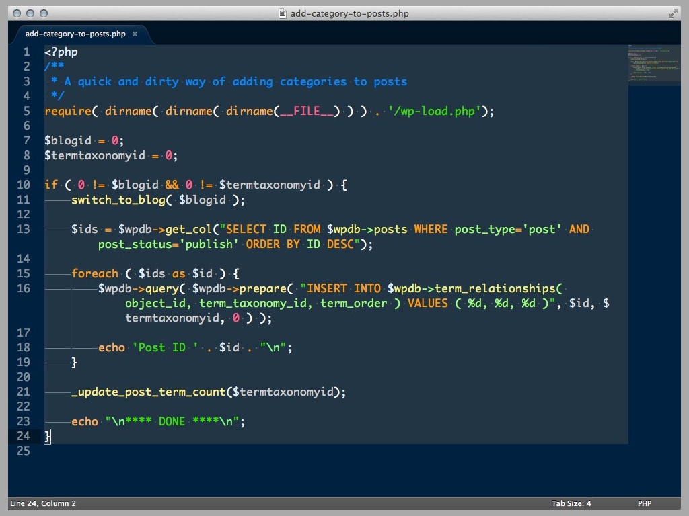Click the '$ids' variable on line 13

[84, 230]
